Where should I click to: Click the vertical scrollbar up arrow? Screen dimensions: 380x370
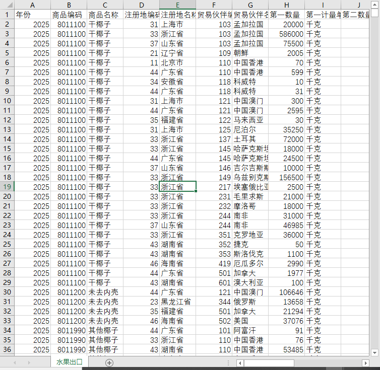coord(374,5)
